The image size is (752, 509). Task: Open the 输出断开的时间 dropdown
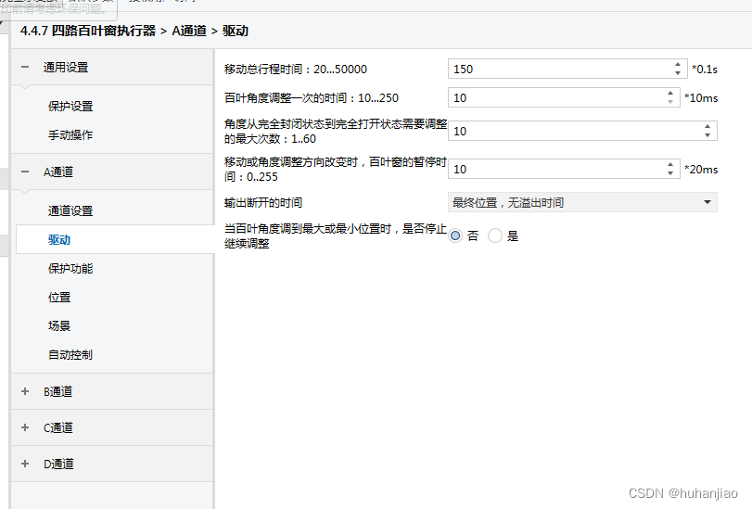pos(582,202)
